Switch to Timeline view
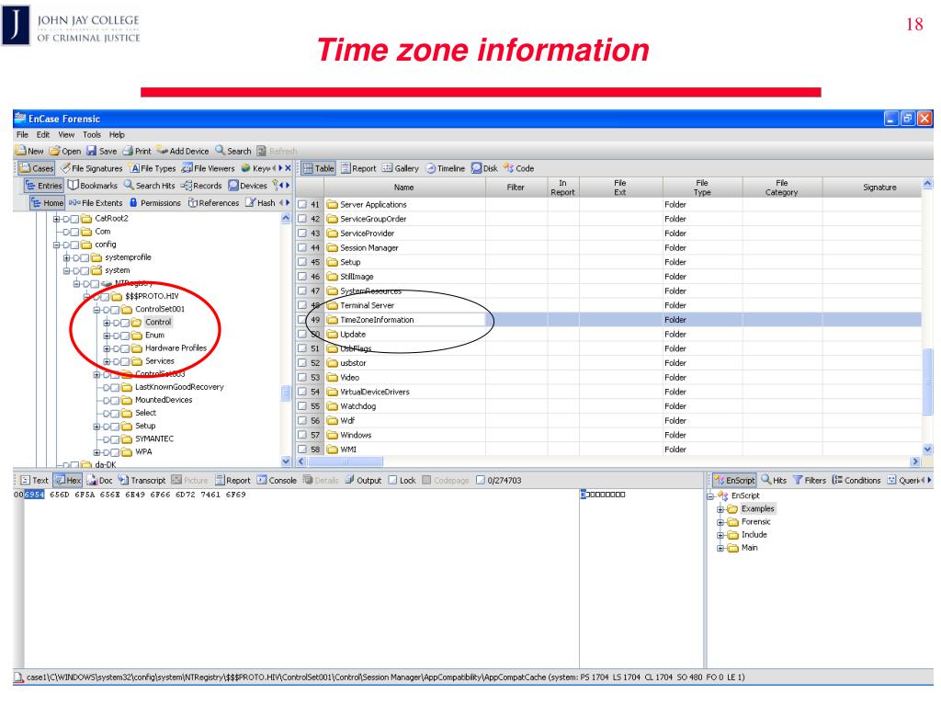The height and width of the screenshot is (706, 941). (446, 169)
